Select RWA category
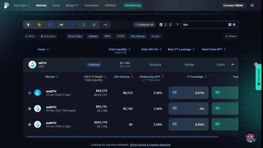This screenshot has width=263, height=148. pyautogui.click(x=108, y=36)
